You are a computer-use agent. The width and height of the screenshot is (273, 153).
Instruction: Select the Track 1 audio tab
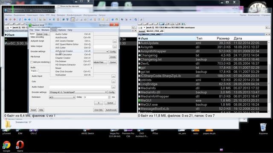34,71
